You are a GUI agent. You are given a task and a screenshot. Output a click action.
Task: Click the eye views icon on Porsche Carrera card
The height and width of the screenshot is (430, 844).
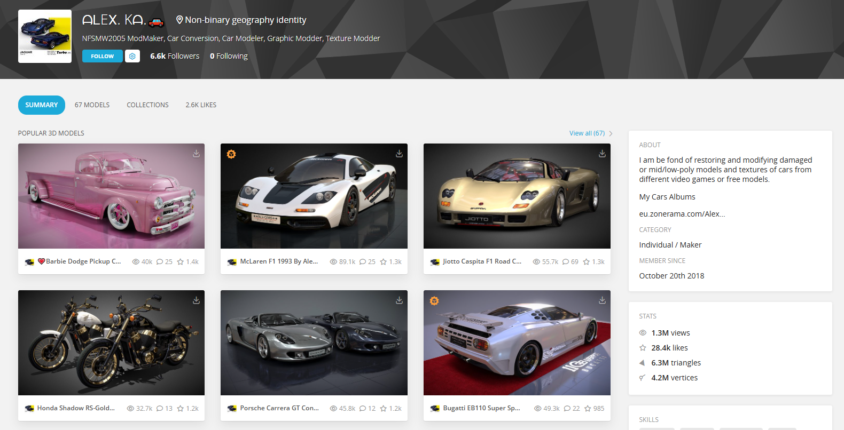(333, 409)
